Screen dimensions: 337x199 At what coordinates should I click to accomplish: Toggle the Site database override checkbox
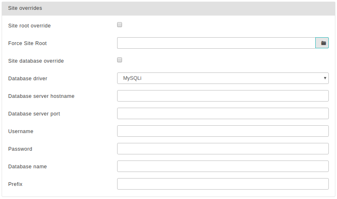(120, 60)
